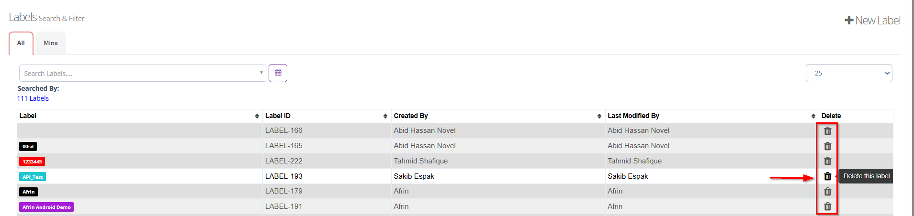Open the 25 page-size dropdown
The height and width of the screenshot is (216, 914).
pyautogui.click(x=848, y=73)
